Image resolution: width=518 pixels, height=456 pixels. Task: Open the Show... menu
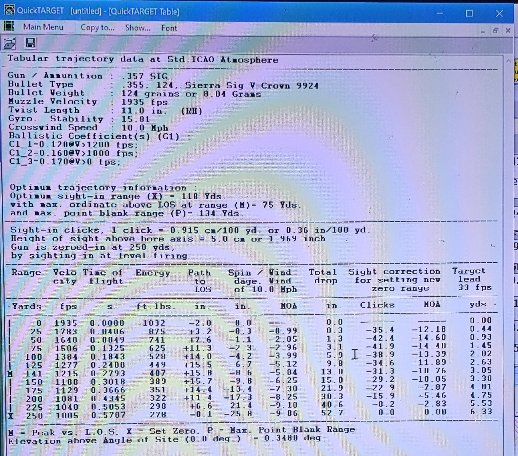pos(138,28)
